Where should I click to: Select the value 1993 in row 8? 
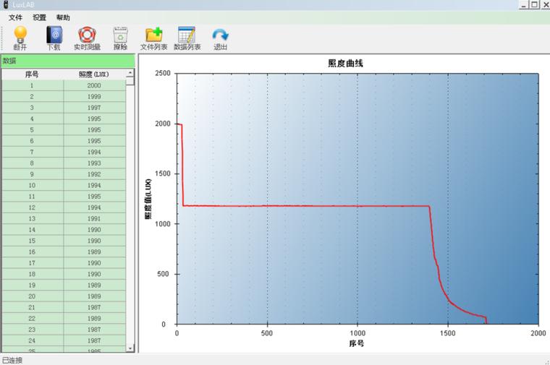tap(94, 163)
